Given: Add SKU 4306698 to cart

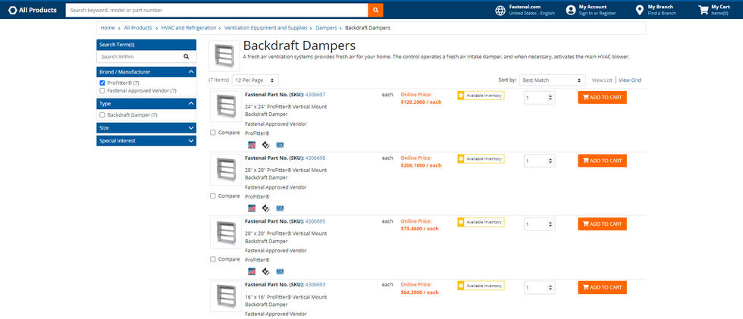Looking at the screenshot, I should (x=602, y=161).
